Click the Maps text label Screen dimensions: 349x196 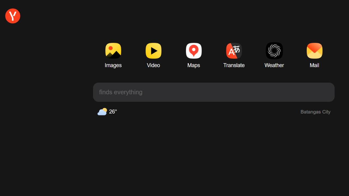(194, 65)
